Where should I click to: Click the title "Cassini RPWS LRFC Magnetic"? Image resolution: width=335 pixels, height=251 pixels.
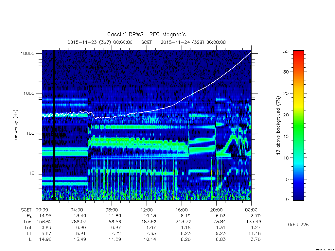146,34
